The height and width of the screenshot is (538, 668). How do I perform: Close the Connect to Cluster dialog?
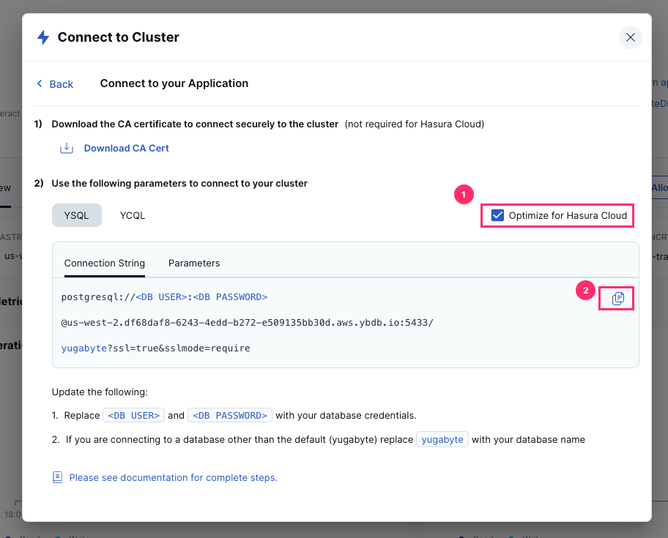pyautogui.click(x=630, y=37)
